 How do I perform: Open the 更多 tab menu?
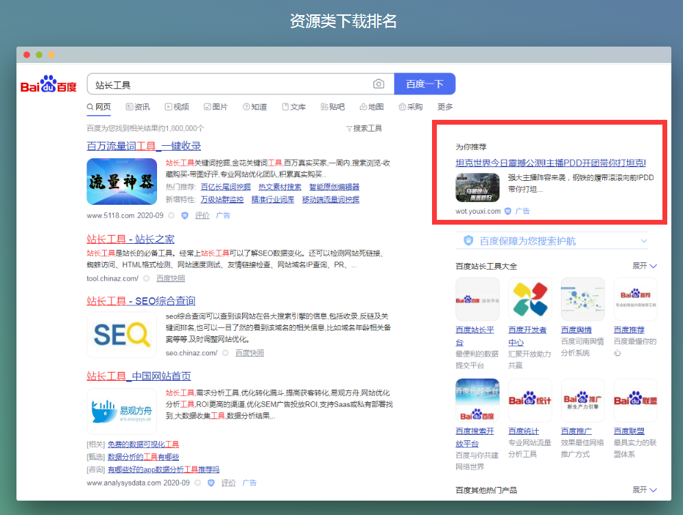[445, 107]
